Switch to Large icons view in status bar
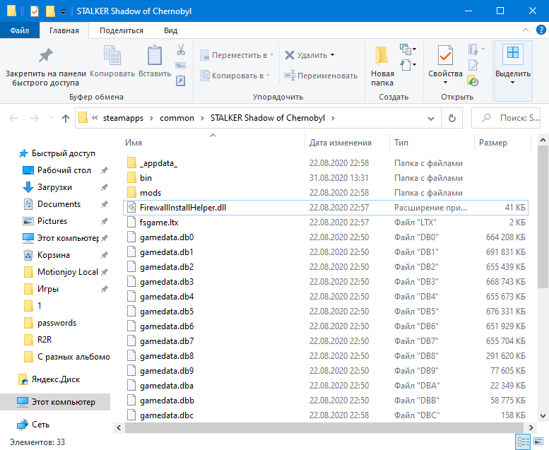This screenshot has width=549, height=450. tap(539, 442)
